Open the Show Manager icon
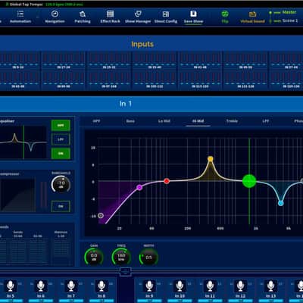This screenshot has width=303, height=303. point(138,14)
